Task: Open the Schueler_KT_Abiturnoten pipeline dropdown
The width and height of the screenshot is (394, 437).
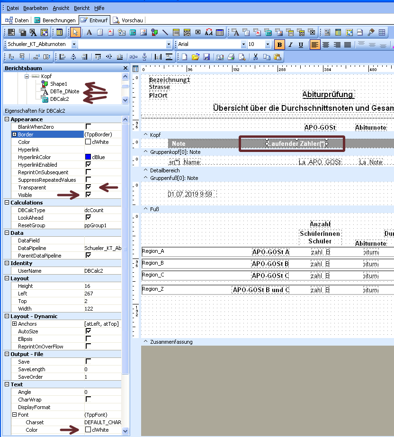Action: [x=74, y=44]
